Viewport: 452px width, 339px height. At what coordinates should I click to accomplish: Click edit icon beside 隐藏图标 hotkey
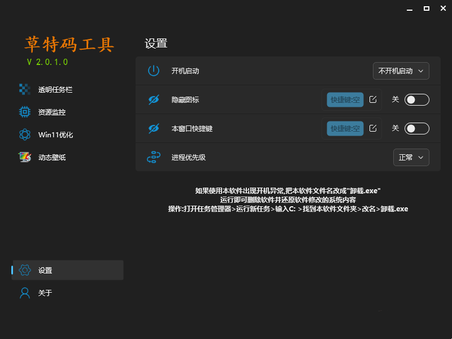(373, 99)
